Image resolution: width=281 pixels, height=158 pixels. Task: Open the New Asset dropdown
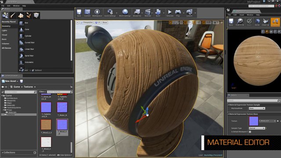coord(10,81)
